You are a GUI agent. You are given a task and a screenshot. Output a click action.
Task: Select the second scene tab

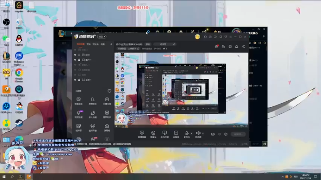88,44
